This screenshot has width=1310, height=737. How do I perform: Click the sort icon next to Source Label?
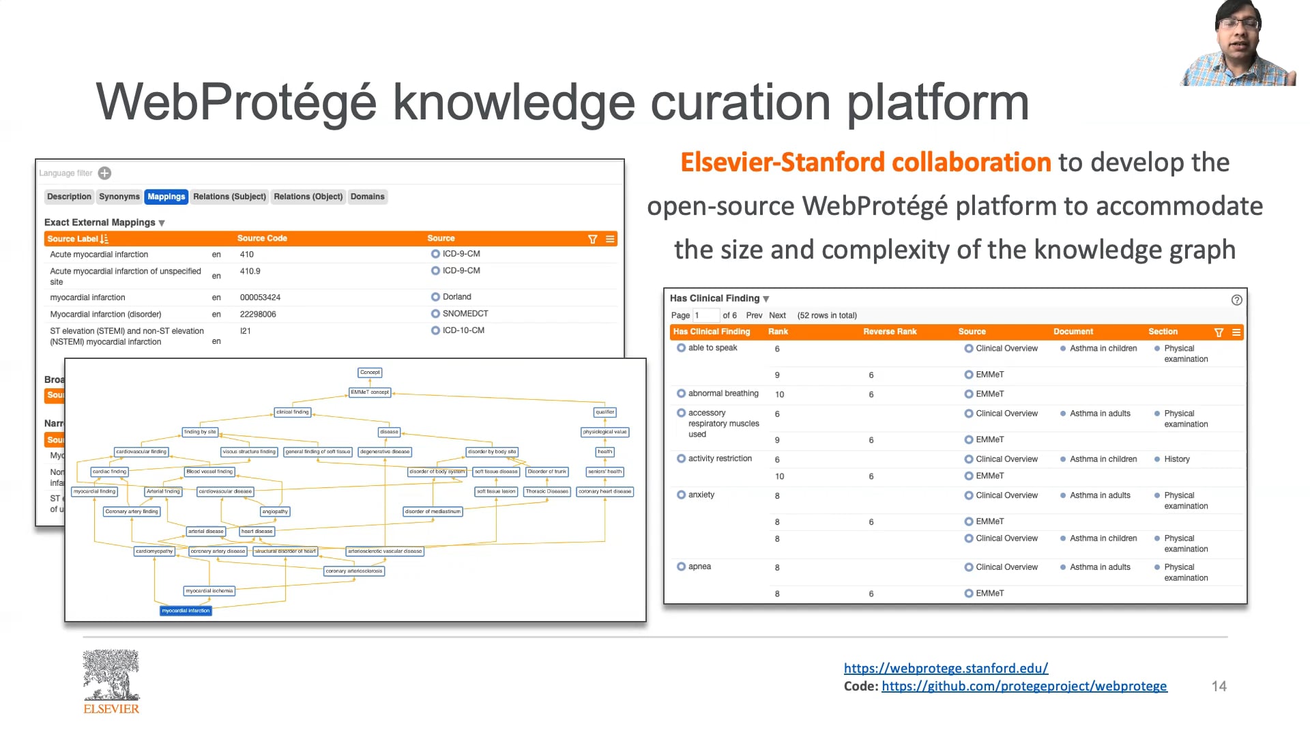coord(104,239)
